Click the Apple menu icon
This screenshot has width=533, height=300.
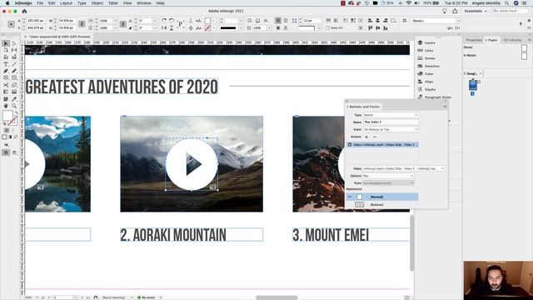click(x=7, y=3)
